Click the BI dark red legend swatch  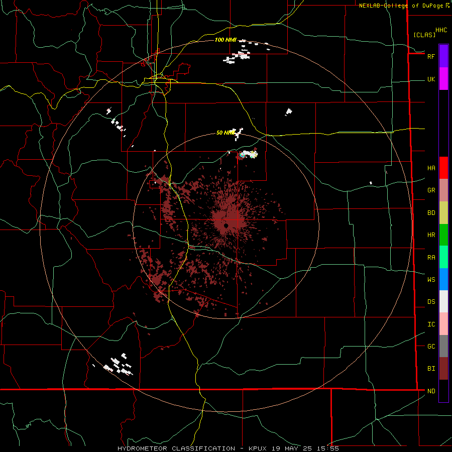click(443, 369)
